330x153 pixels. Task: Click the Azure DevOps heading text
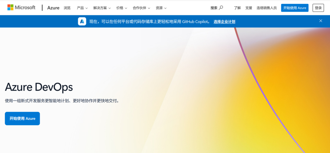pos(39,87)
